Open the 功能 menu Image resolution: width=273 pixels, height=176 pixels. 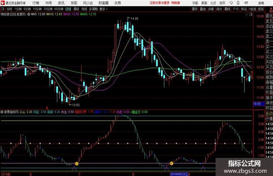(x=195, y=3)
